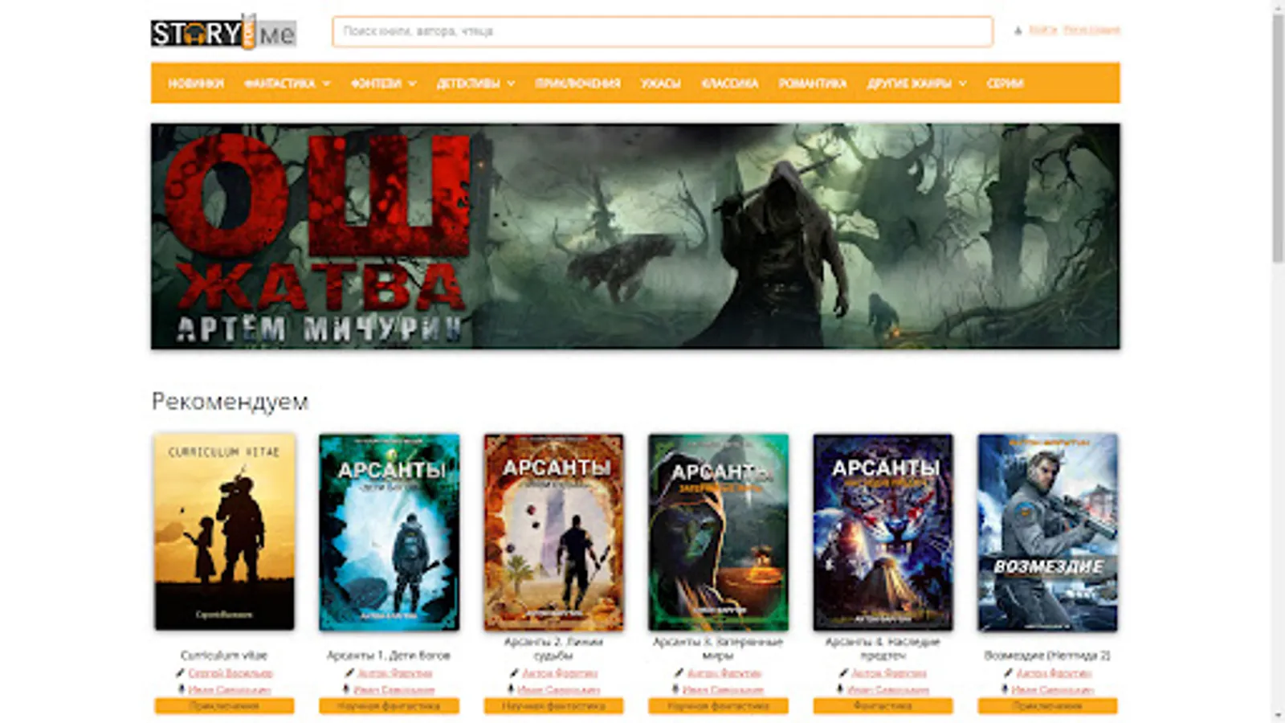
Task: Open the Фэнтези menu item
Action: pos(376,84)
